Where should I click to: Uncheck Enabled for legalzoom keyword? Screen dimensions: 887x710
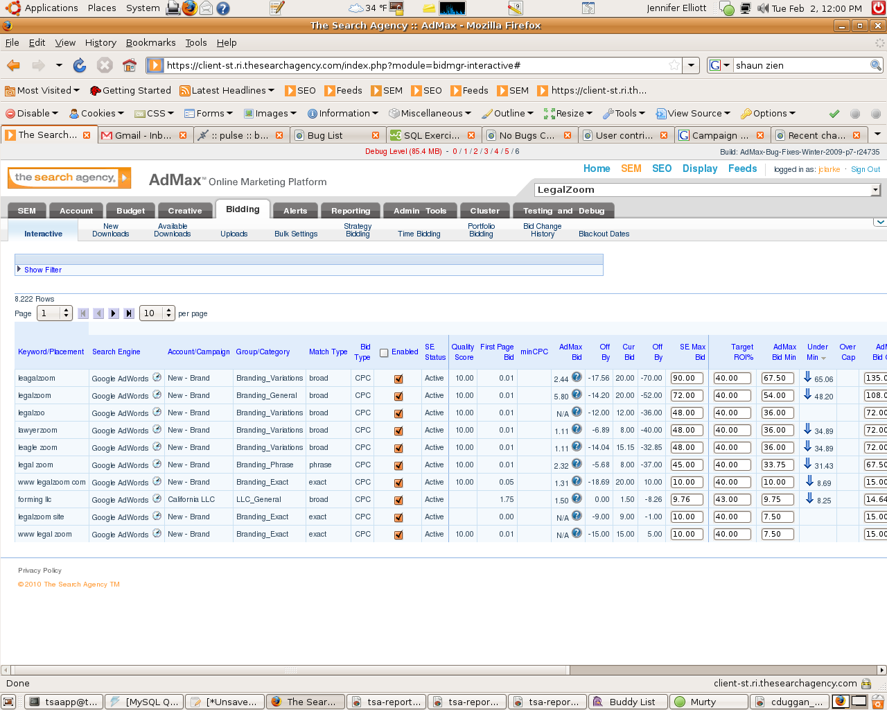(398, 397)
